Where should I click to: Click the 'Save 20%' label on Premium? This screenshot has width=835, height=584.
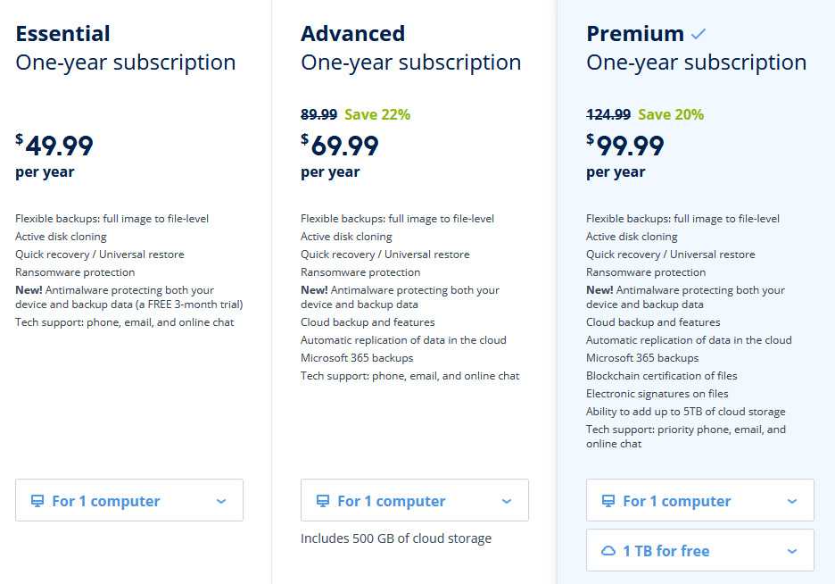point(671,114)
